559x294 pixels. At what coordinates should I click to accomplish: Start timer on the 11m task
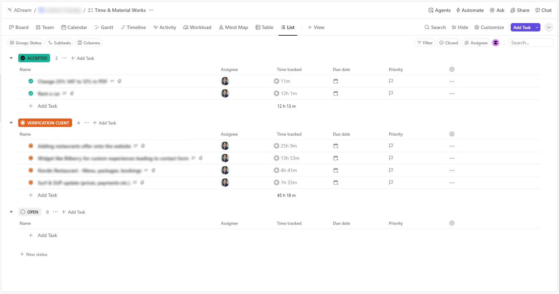click(x=277, y=81)
